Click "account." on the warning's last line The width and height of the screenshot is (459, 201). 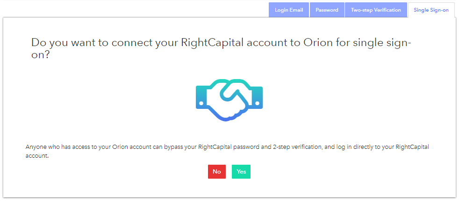[x=37, y=156]
